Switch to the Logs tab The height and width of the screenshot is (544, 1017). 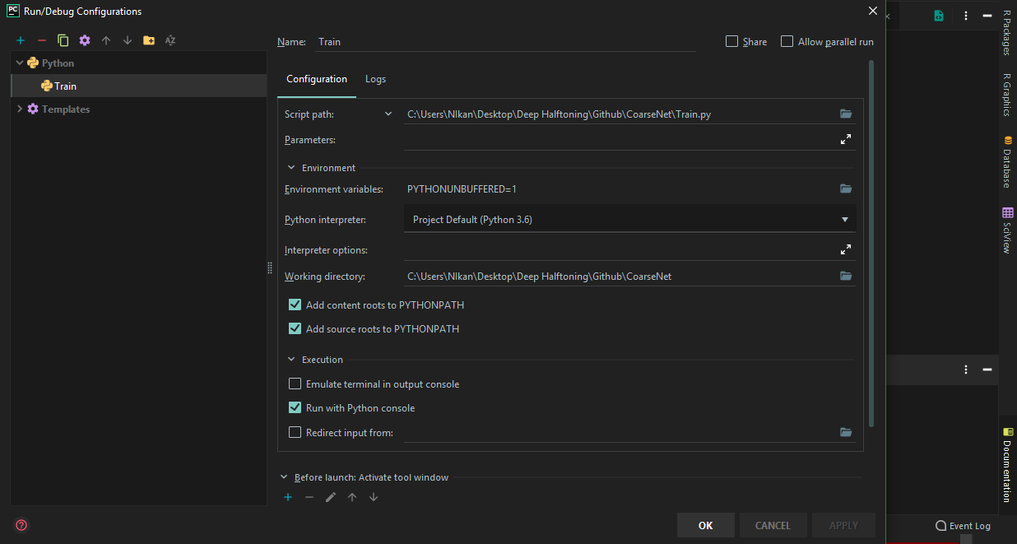point(375,79)
